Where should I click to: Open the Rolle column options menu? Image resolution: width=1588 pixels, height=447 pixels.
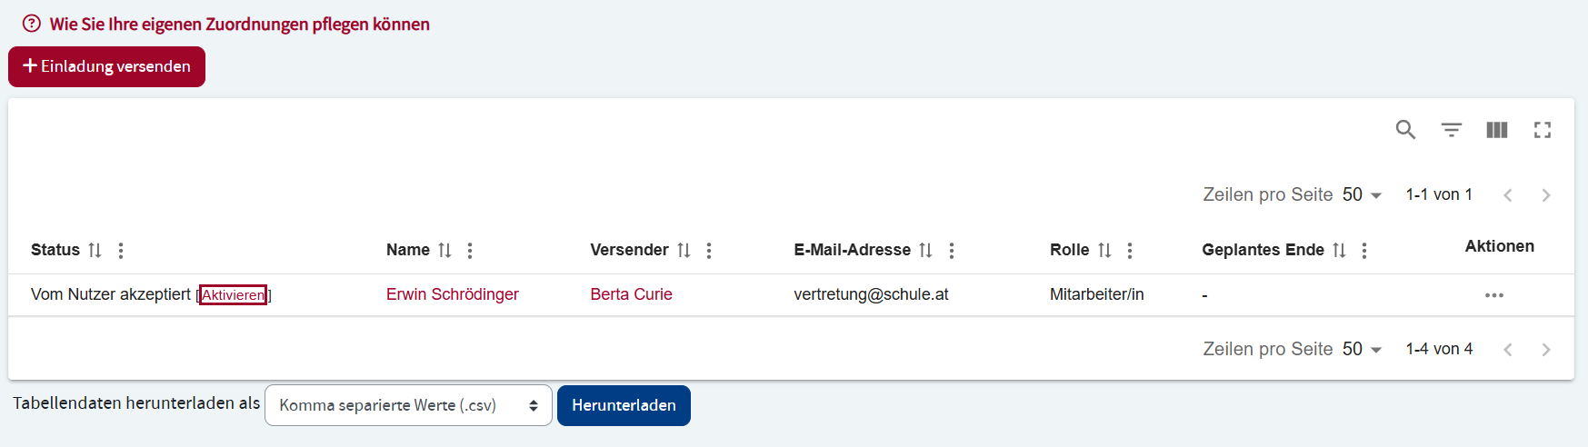point(1130,251)
